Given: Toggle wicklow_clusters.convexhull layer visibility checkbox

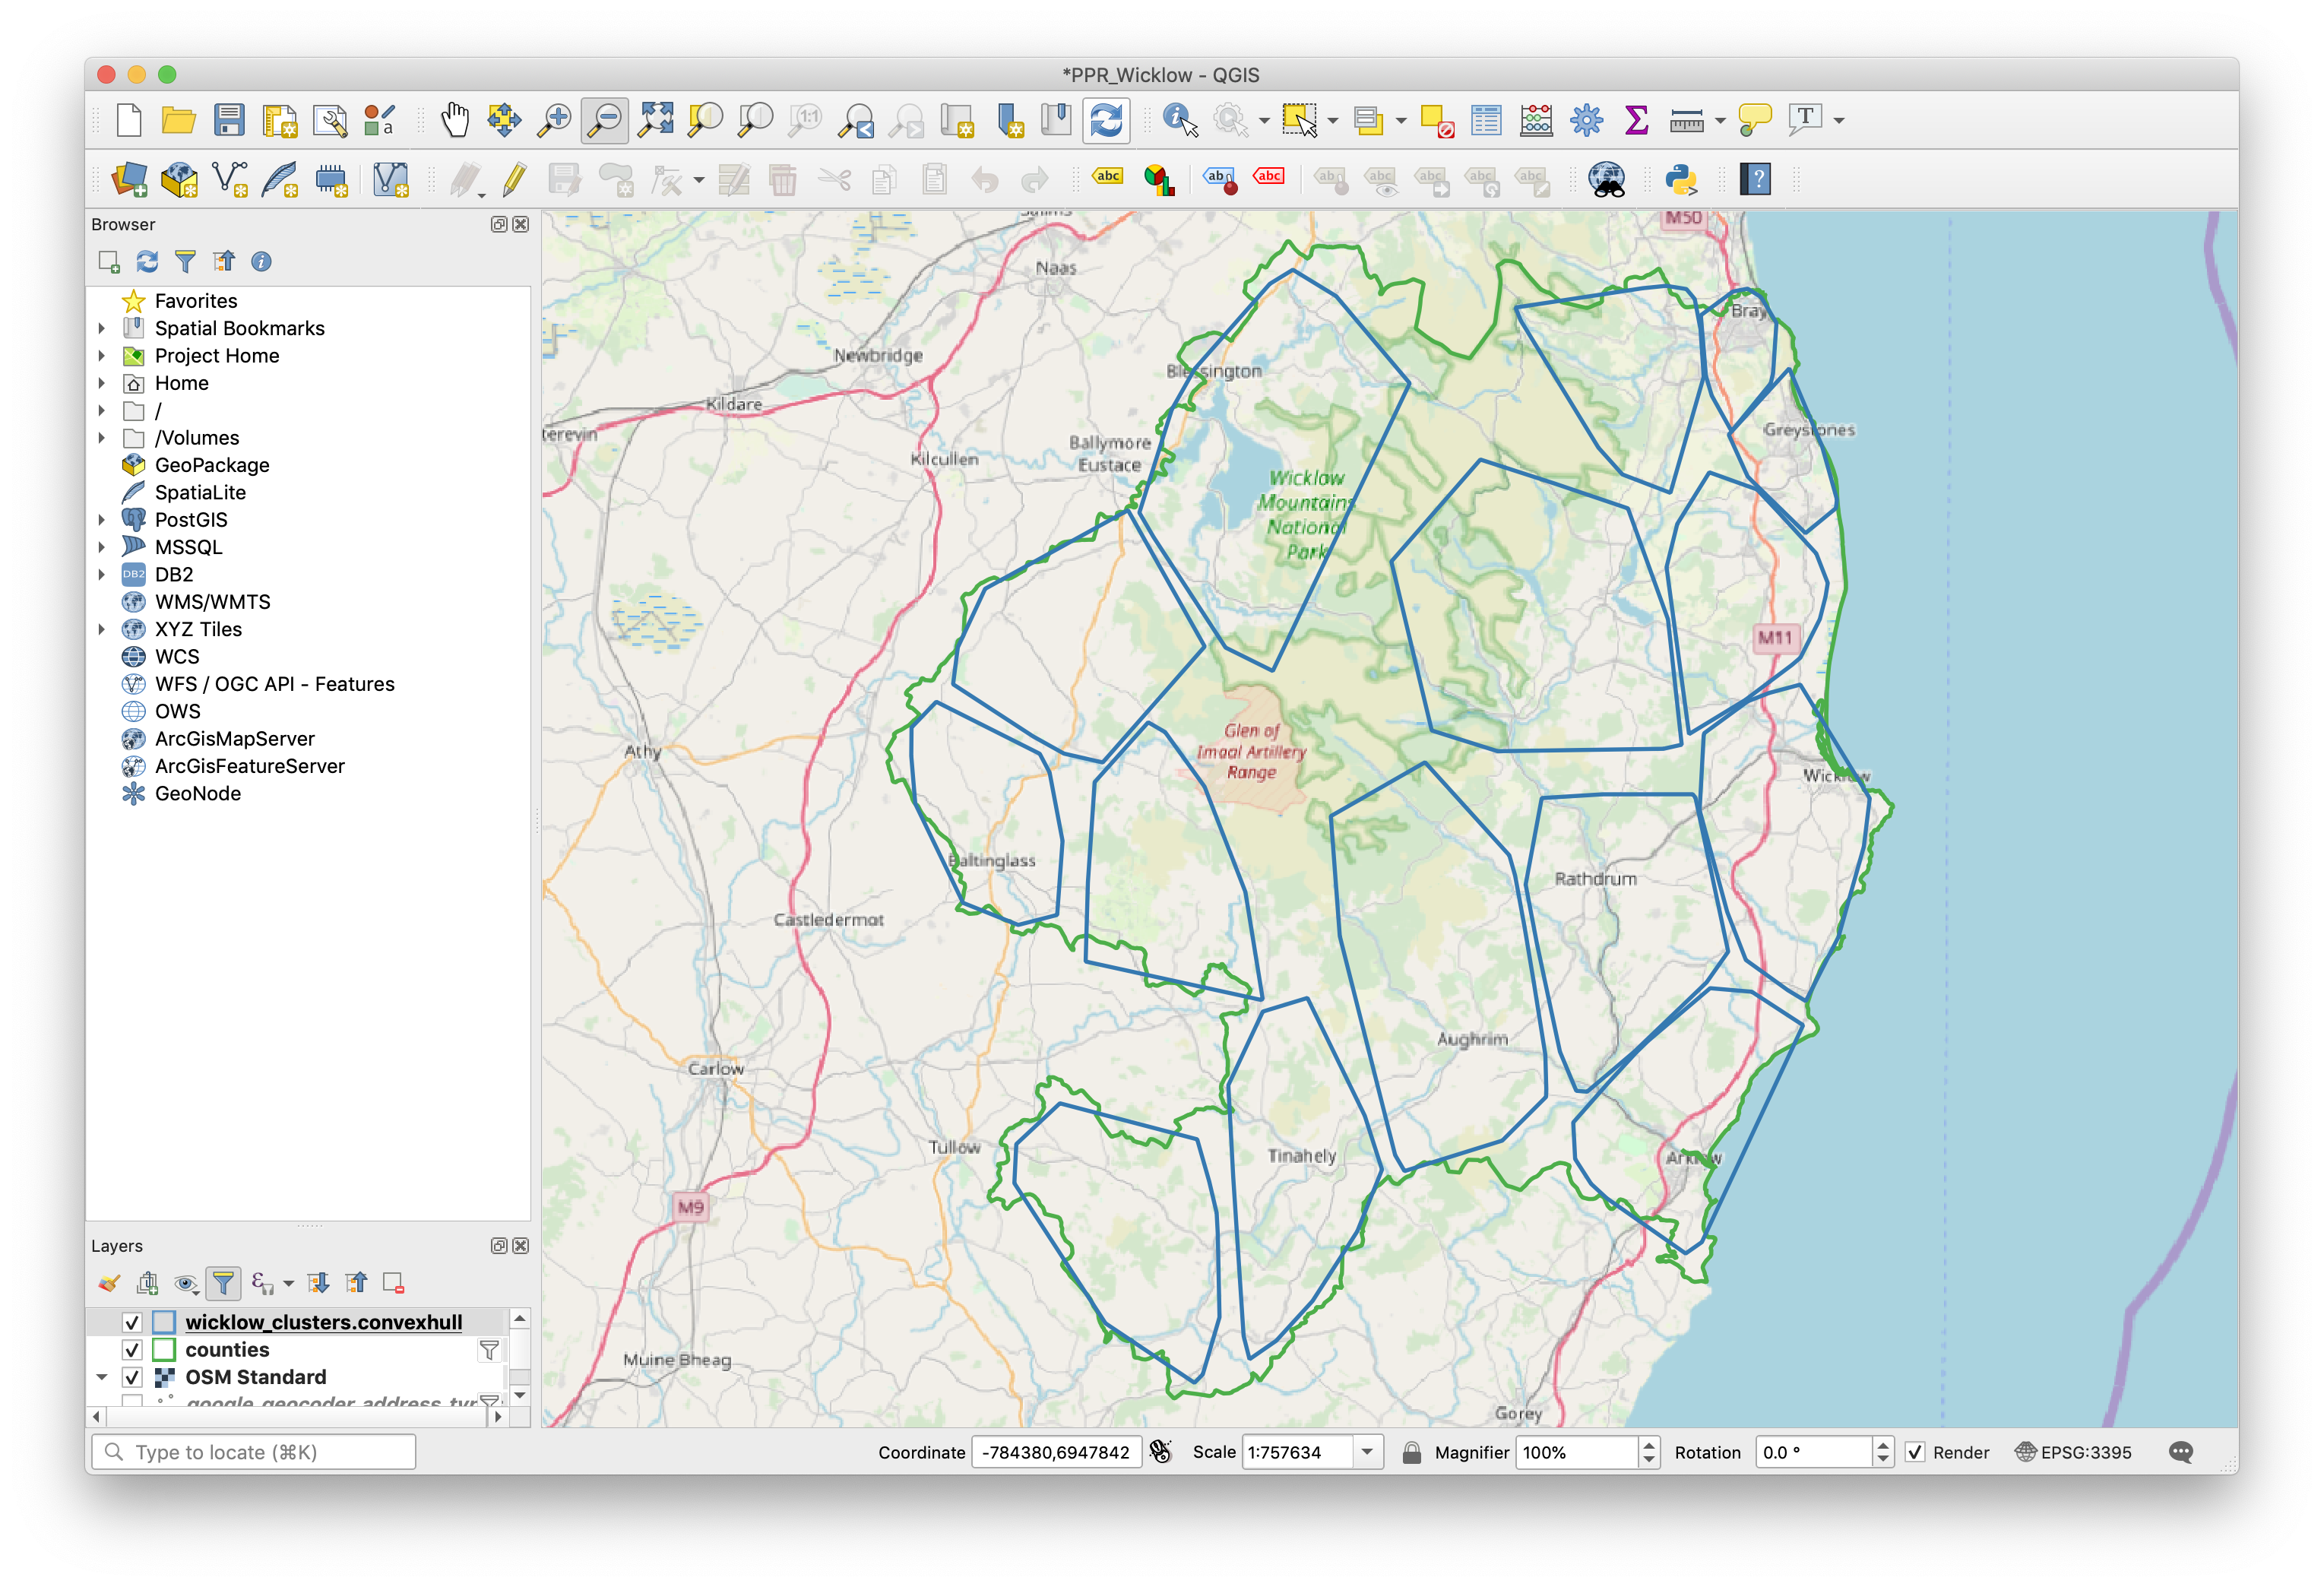Looking at the screenshot, I should click(x=132, y=1322).
